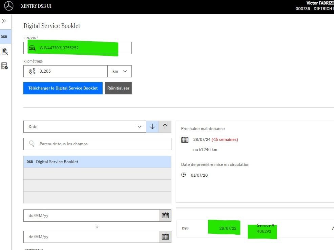Viewport: 334px width, 250px height.
Task: Click the clock icon beside first registration date
Action: [x=183, y=175]
